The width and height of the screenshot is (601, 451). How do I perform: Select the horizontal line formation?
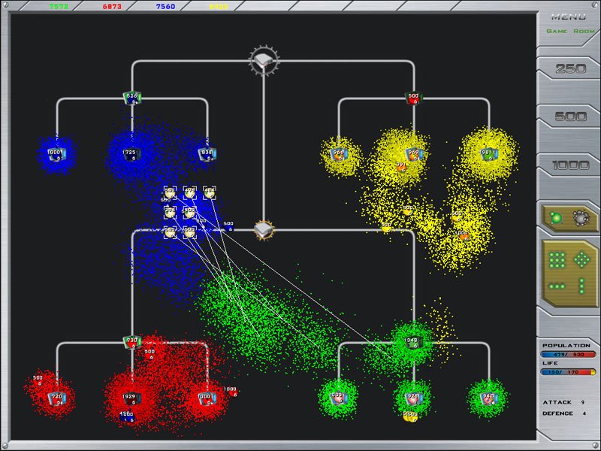click(557, 286)
